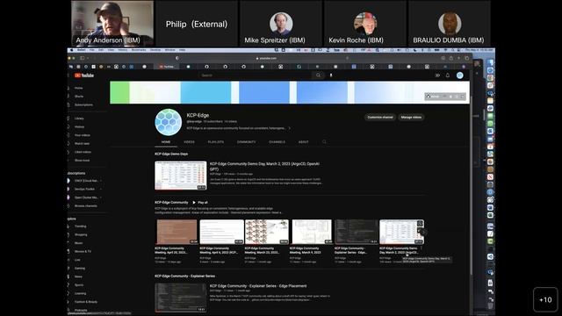562x316 pixels.
Task: Select Andy Anderson's video tile
Action: [112, 24]
